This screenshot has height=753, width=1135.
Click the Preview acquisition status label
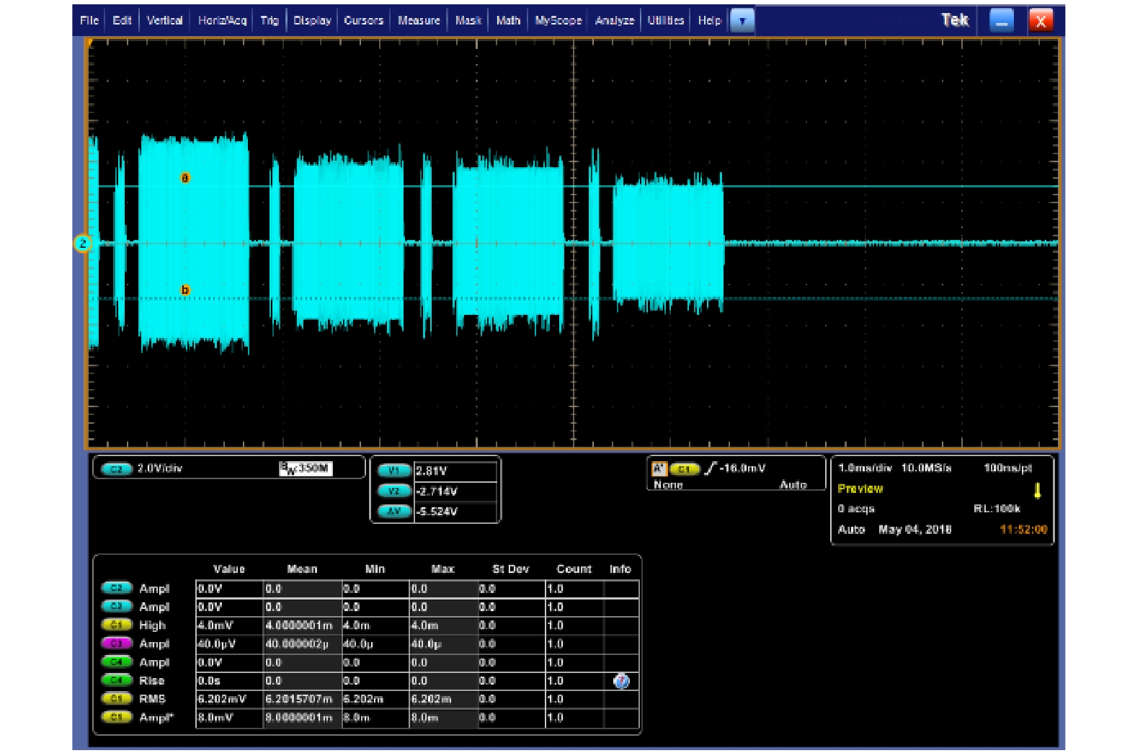(860, 489)
